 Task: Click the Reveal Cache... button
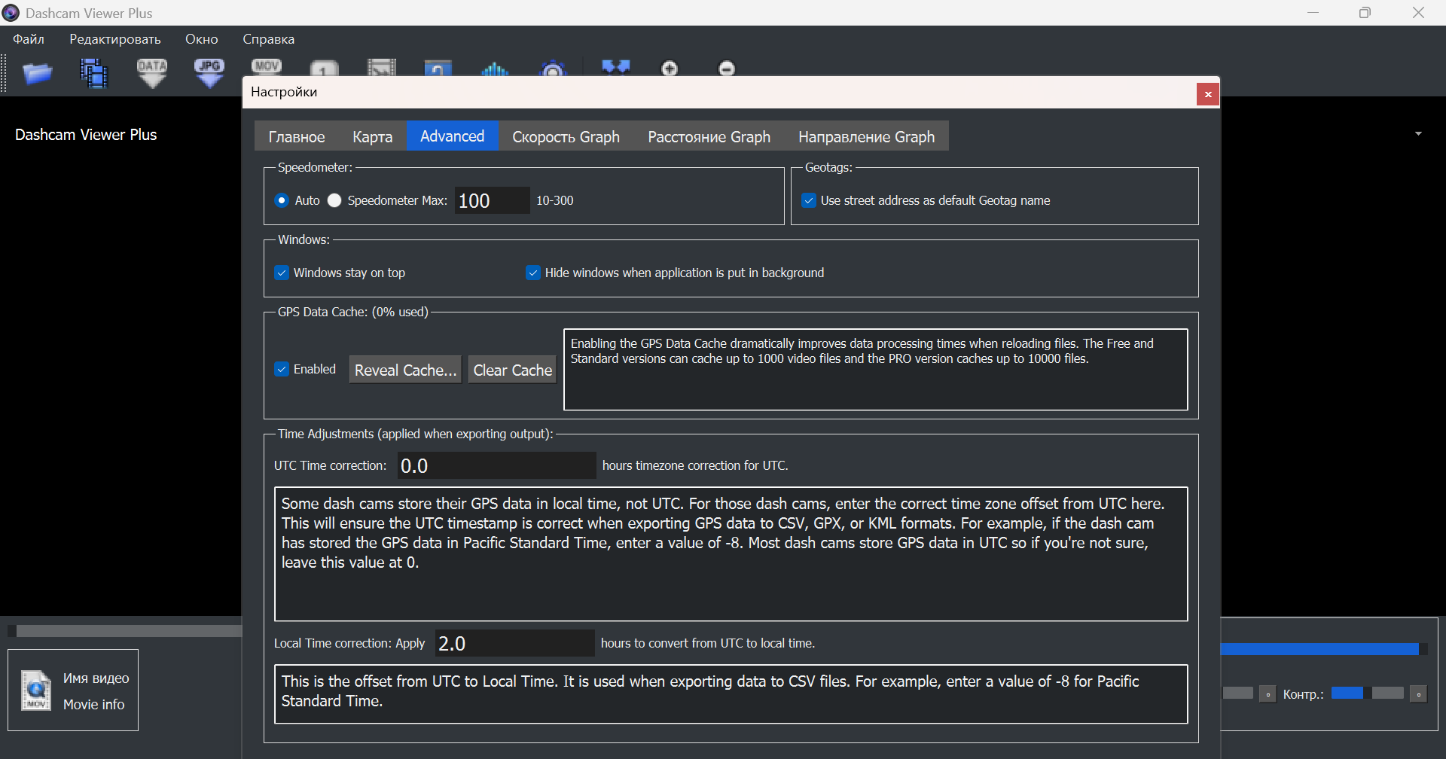[406, 370]
